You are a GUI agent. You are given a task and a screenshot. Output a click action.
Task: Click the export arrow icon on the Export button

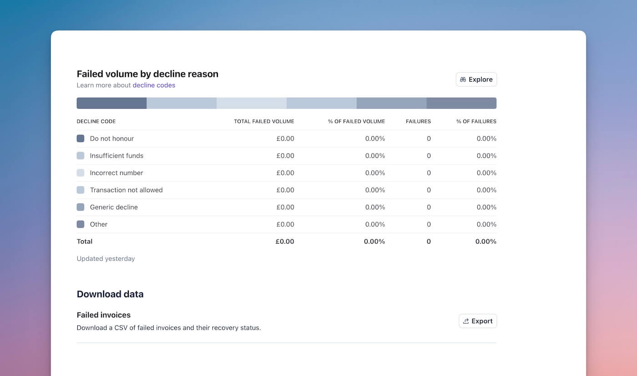click(466, 321)
